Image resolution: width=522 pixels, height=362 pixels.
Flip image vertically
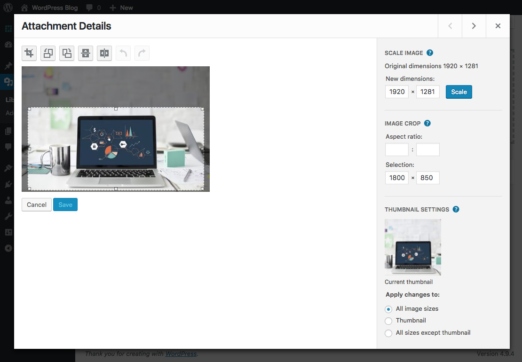coord(86,53)
